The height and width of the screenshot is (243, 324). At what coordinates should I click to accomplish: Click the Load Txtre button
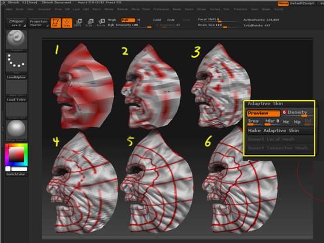(x=16, y=100)
